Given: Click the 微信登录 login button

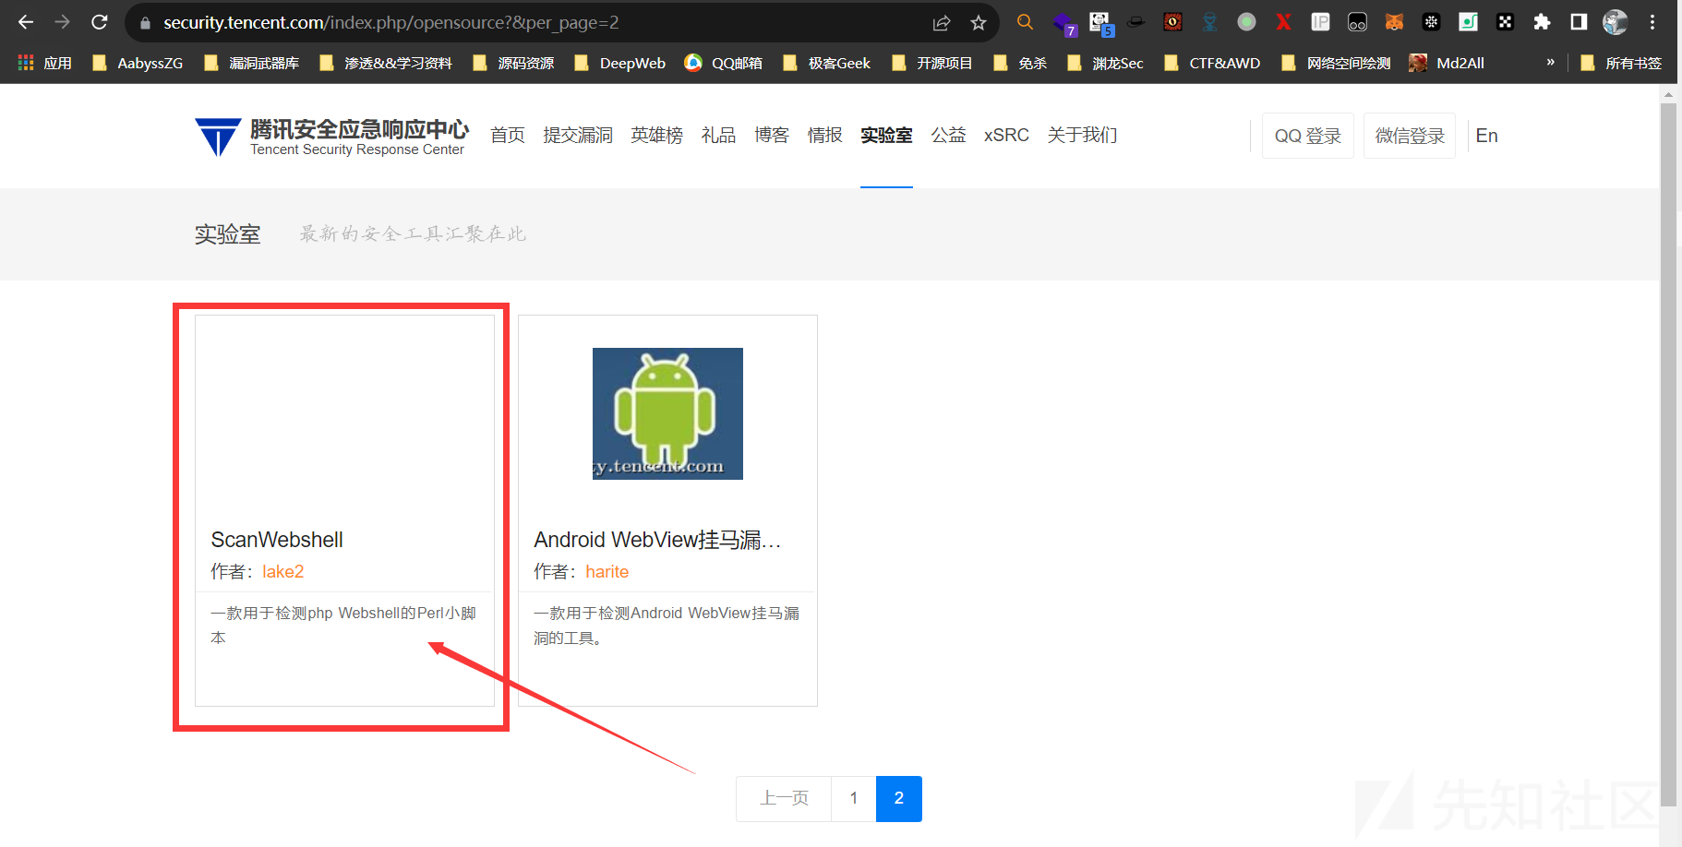Looking at the screenshot, I should click(x=1410, y=136).
